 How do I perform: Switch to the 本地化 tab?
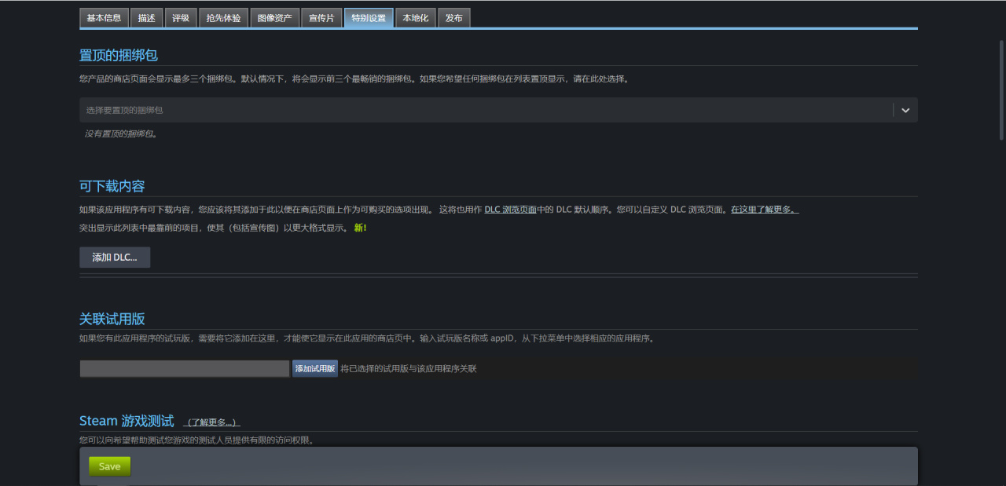(x=416, y=18)
